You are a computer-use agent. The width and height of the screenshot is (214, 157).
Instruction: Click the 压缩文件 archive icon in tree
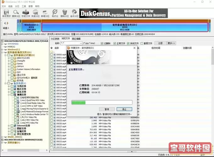15,131
